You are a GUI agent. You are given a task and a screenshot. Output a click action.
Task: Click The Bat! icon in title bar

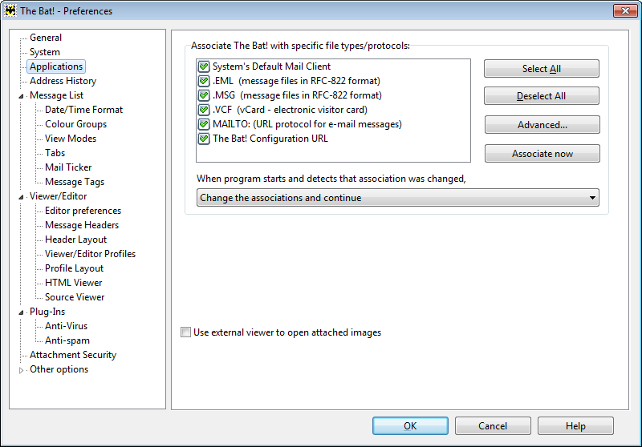click(x=10, y=10)
